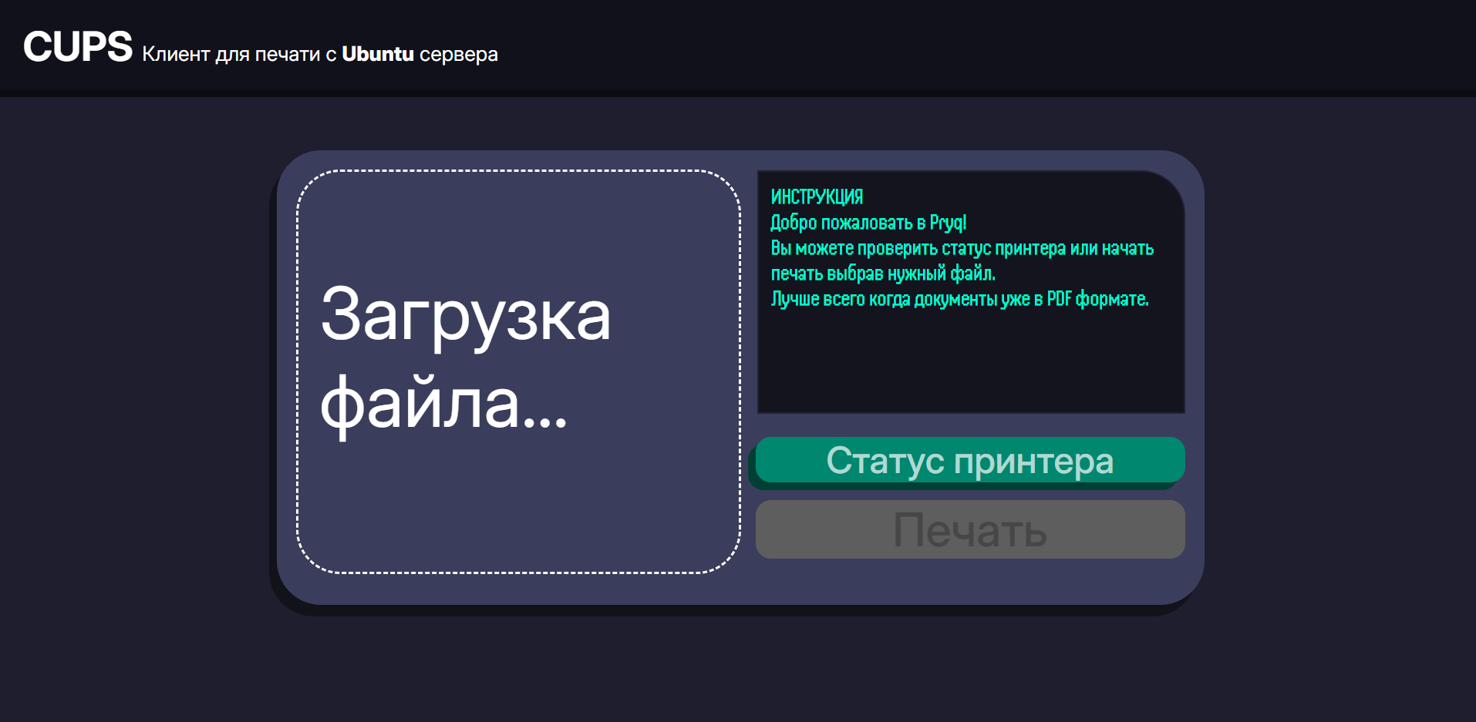Click the bold "Ubuntu" word in header
The height and width of the screenshot is (722, 1476).
pyautogui.click(x=377, y=54)
